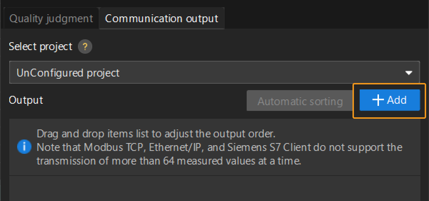
Task: Click the empty output items list area
Action: 214,188
